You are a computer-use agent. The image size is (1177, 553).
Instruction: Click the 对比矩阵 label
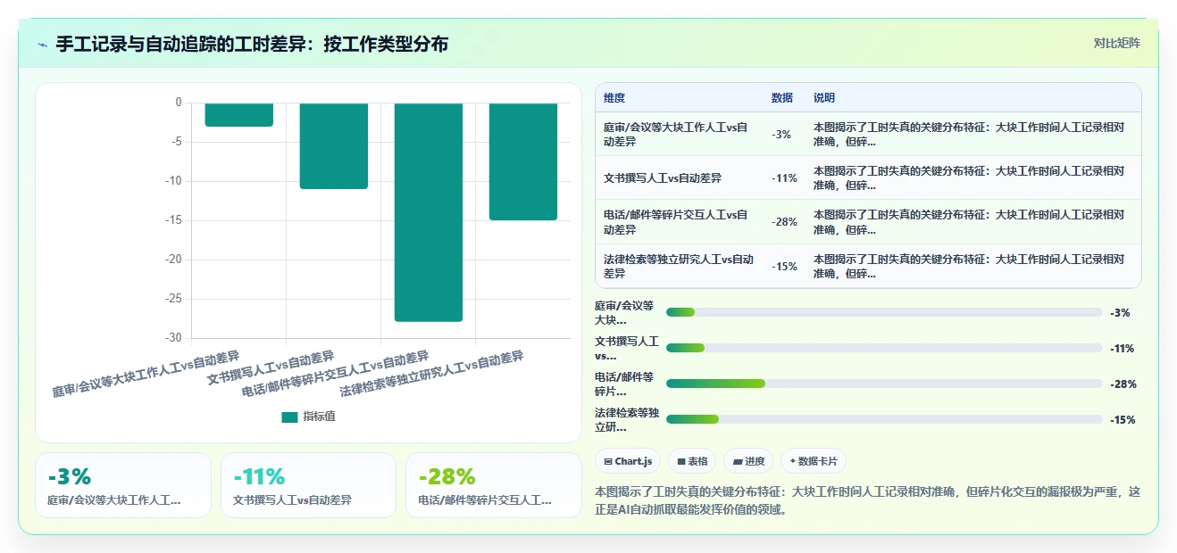click(x=1116, y=43)
